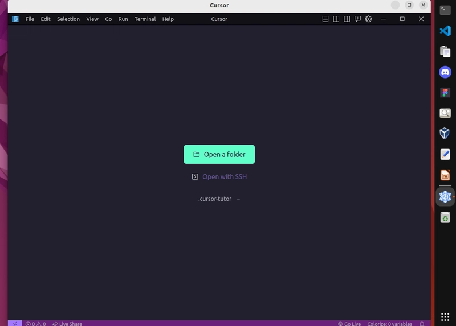Screen dimensions: 456x326
Task: Open the clipboard manager dock icon
Action: (445, 51)
